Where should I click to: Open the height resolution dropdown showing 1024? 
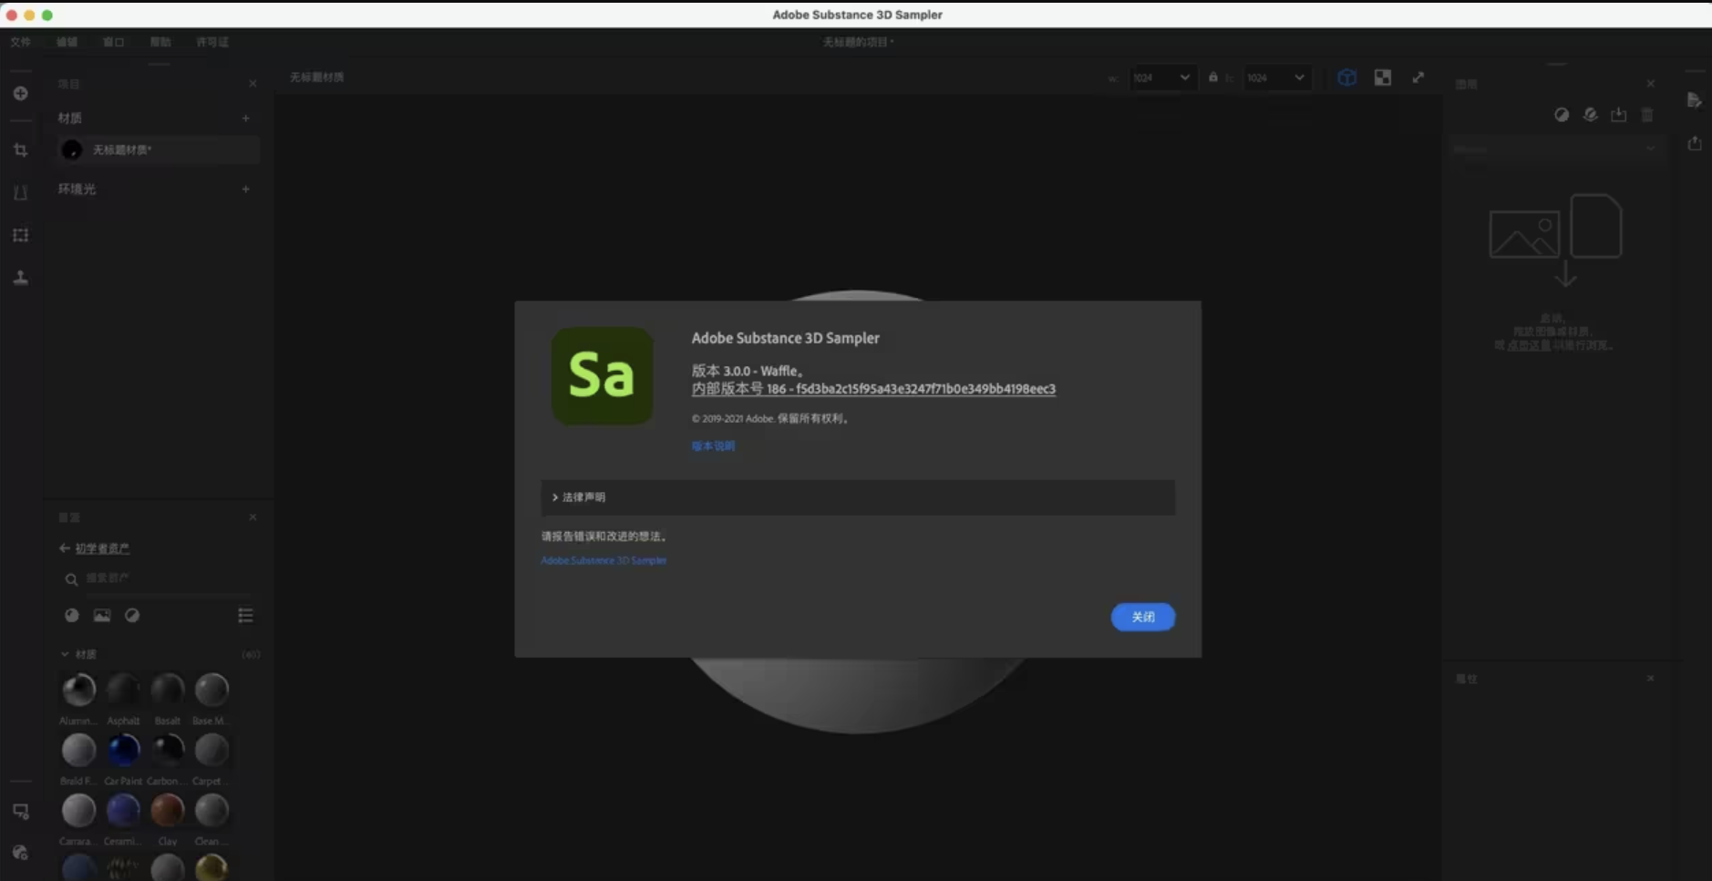coord(1276,78)
